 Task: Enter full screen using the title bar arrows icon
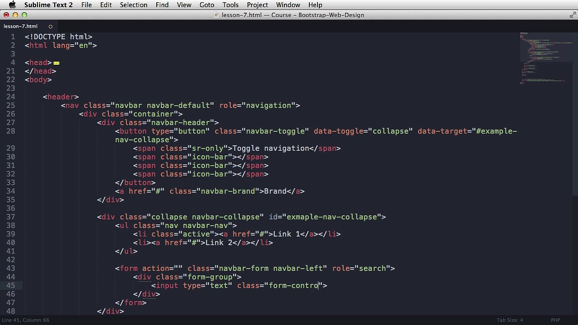(573, 15)
